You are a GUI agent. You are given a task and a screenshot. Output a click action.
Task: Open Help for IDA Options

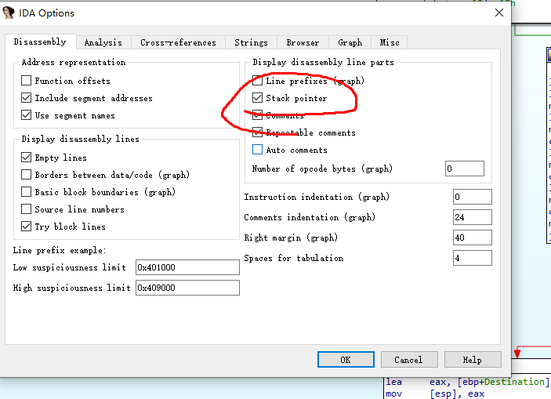(x=473, y=360)
